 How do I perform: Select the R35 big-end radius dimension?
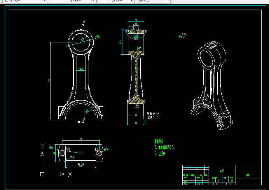(87, 111)
